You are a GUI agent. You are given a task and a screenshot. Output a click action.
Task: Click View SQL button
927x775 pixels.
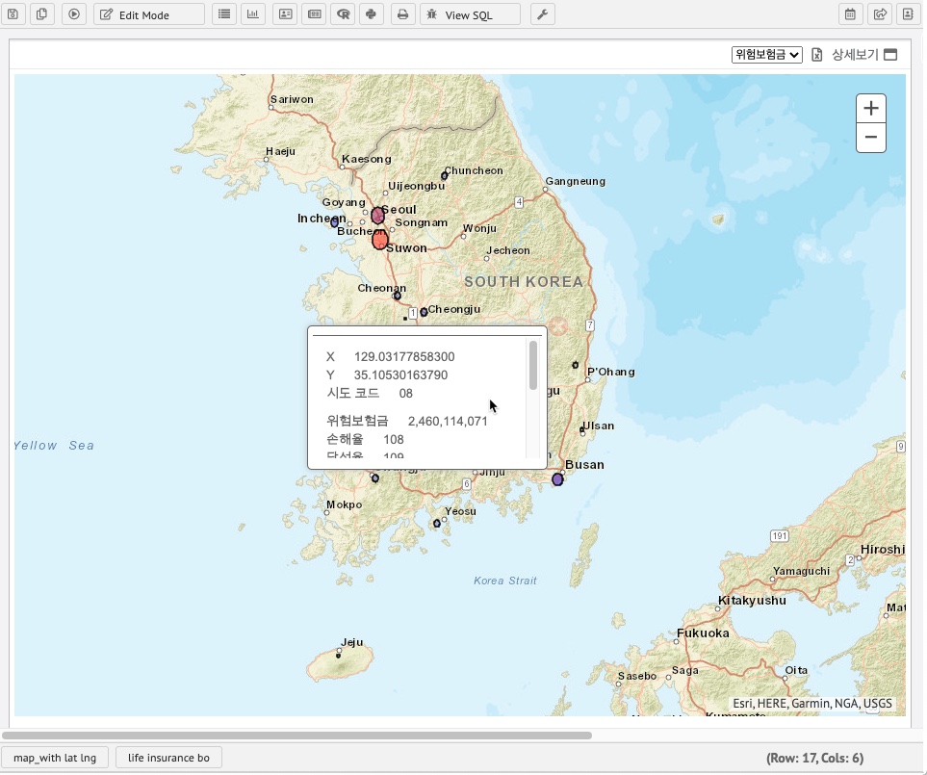click(470, 14)
